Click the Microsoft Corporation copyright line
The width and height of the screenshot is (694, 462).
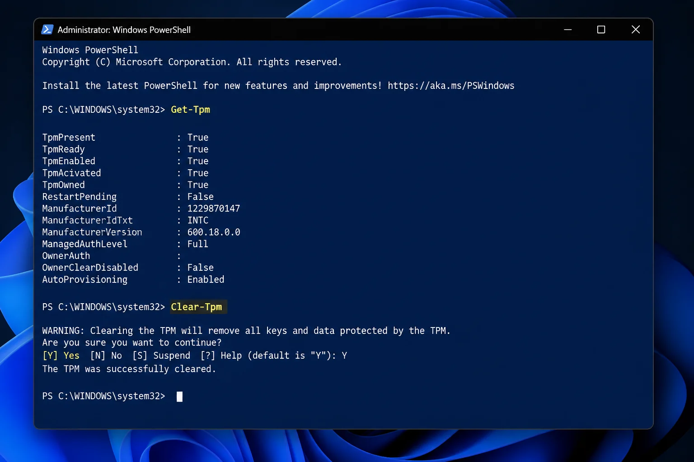pos(192,62)
